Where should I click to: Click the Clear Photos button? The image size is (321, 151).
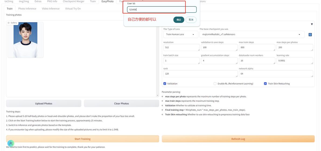[x=121, y=104]
